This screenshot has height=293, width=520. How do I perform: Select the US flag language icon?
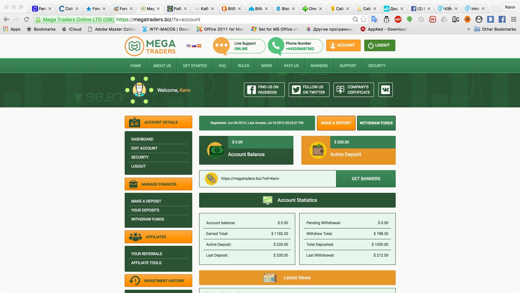(x=189, y=46)
